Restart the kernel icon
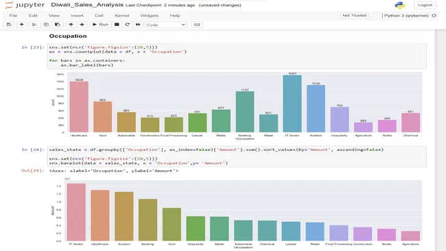Screen dimensions: 446x251 coord(127,25)
